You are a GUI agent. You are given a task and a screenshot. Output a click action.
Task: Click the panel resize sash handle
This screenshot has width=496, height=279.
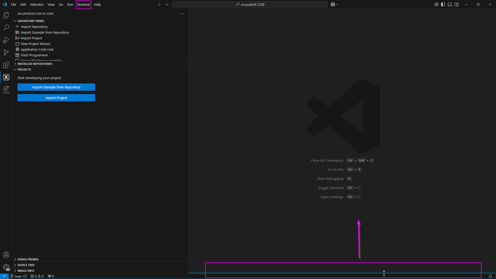[x=342, y=273]
